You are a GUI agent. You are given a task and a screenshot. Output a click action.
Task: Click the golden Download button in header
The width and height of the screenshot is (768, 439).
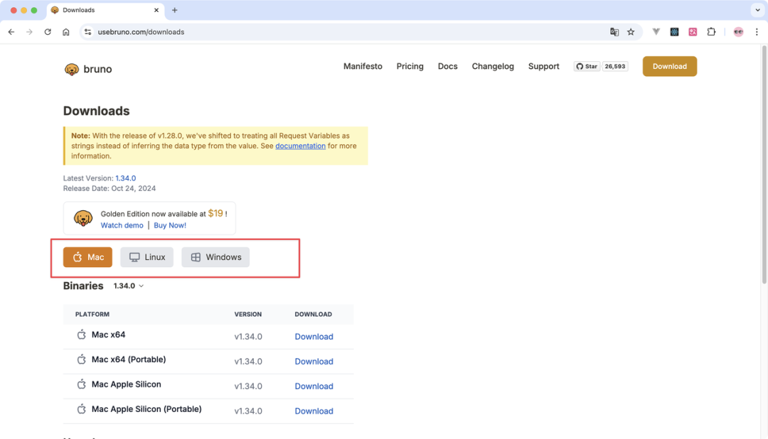point(669,66)
